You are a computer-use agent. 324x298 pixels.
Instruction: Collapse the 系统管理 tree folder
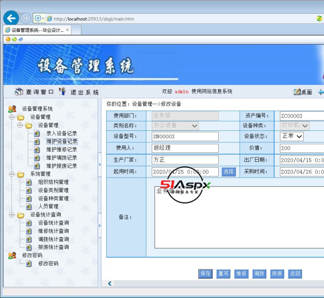coord(12,174)
